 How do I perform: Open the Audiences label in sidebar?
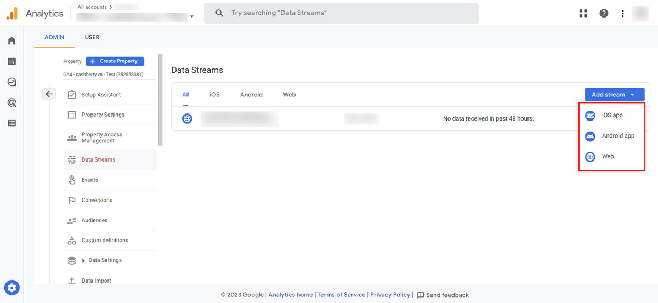coord(94,220)
